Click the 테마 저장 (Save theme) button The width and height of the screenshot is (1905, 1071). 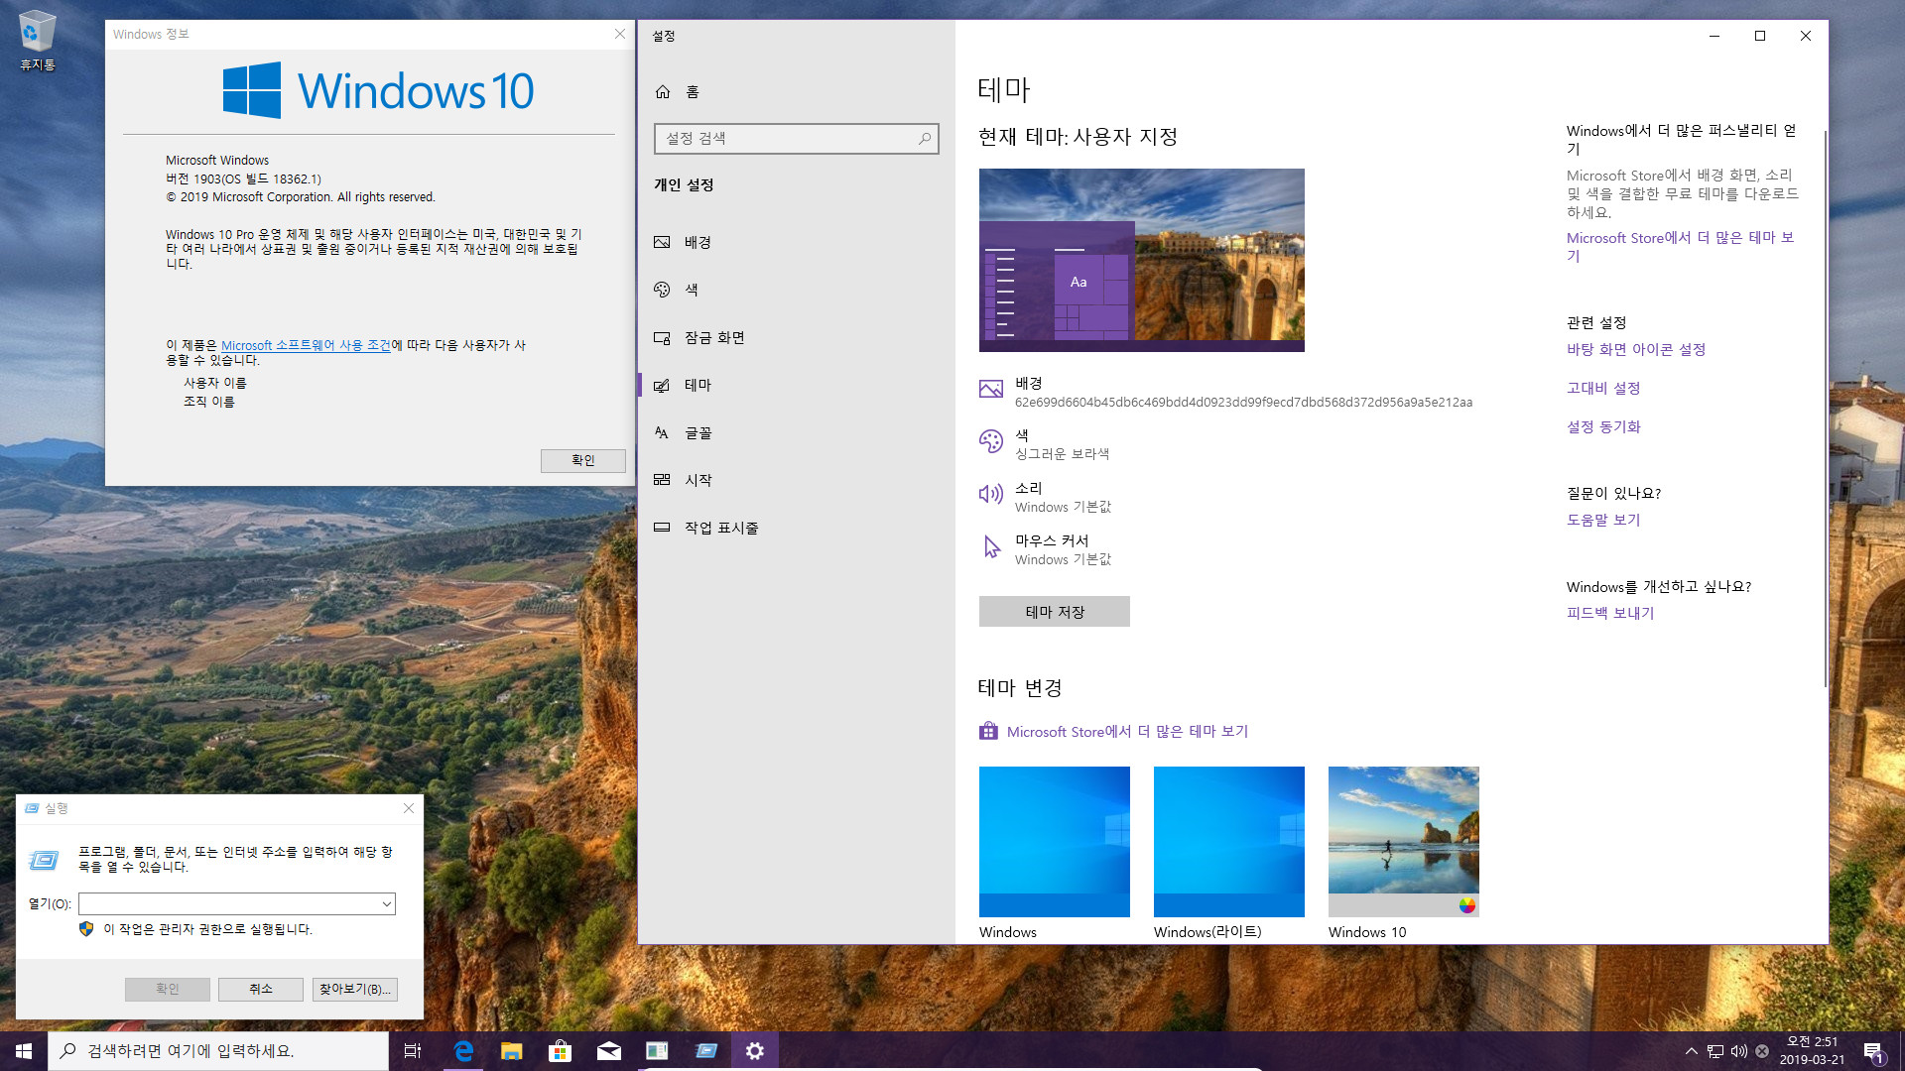click(1055, 612)
